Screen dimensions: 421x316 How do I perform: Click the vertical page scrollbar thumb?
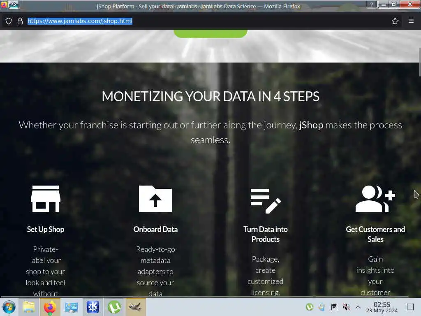pos(419,63)
